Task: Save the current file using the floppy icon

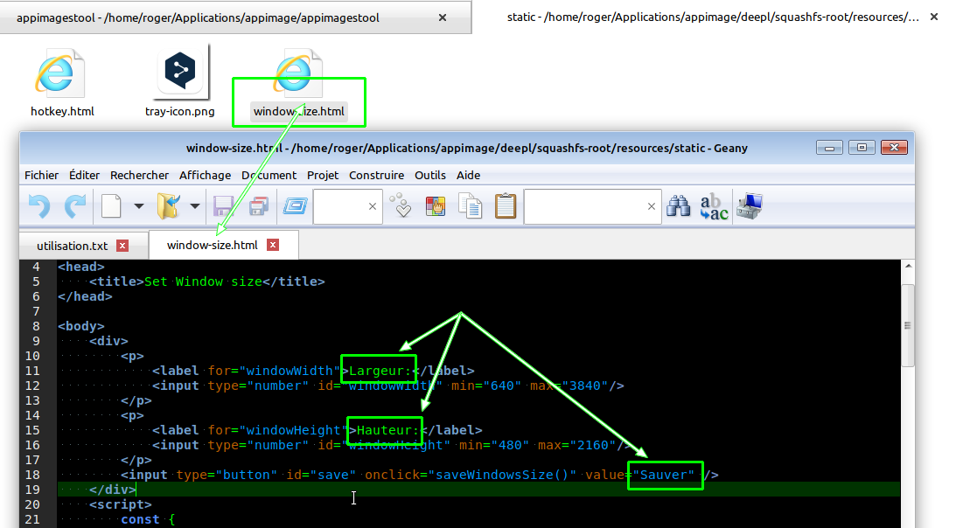Action: click(x=223, y=207)
